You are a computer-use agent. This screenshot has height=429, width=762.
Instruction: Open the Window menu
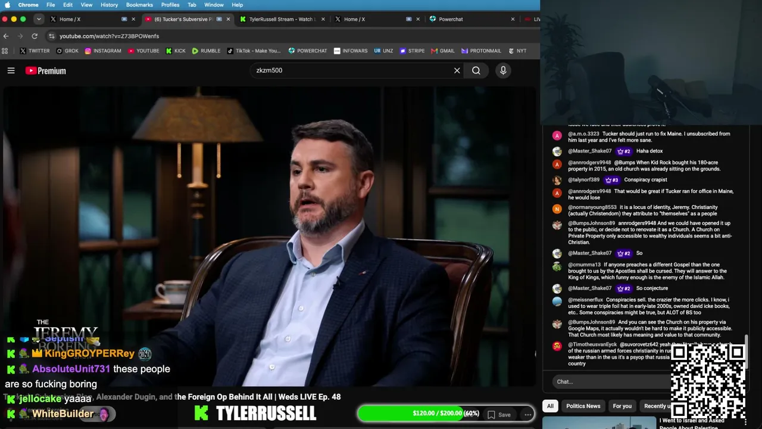click(x=214, y=5)
